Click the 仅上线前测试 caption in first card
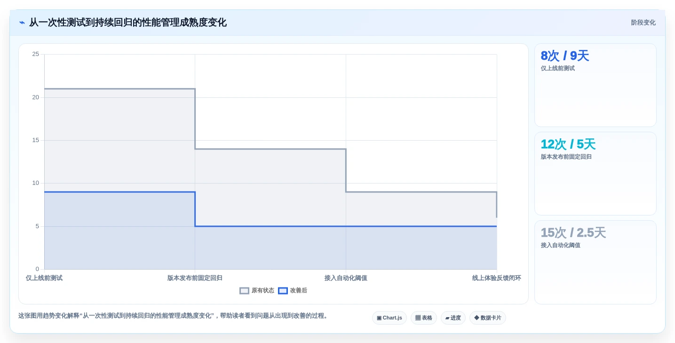Viewport: 675px width, 343px height. coord(558,68)
